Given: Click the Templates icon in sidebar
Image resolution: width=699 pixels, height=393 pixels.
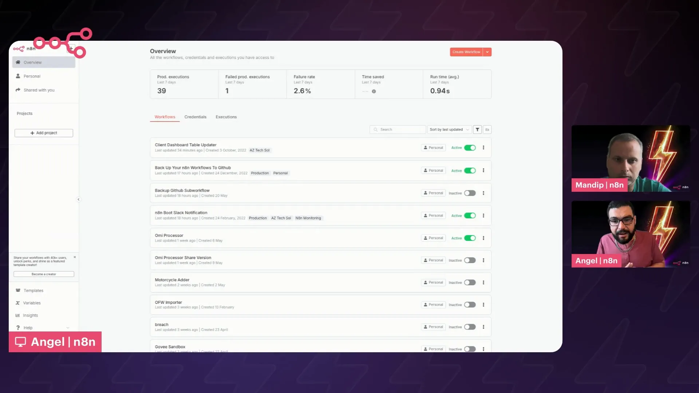Looking at the screenshot, I should coord(18,290).
